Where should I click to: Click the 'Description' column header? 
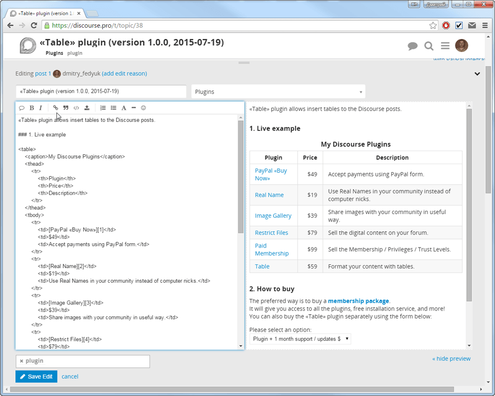click(x=392, y=158)
